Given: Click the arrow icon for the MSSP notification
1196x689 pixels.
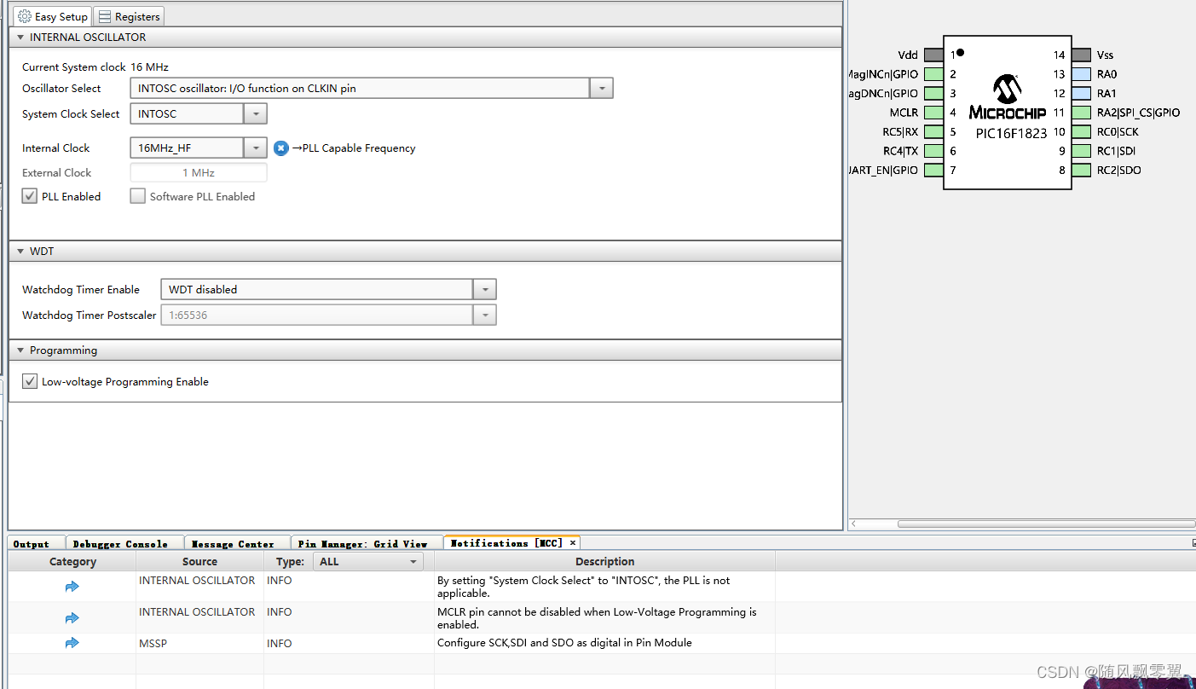Looking at the screenshot, I should pyautogui.click(x=72, y=643).
